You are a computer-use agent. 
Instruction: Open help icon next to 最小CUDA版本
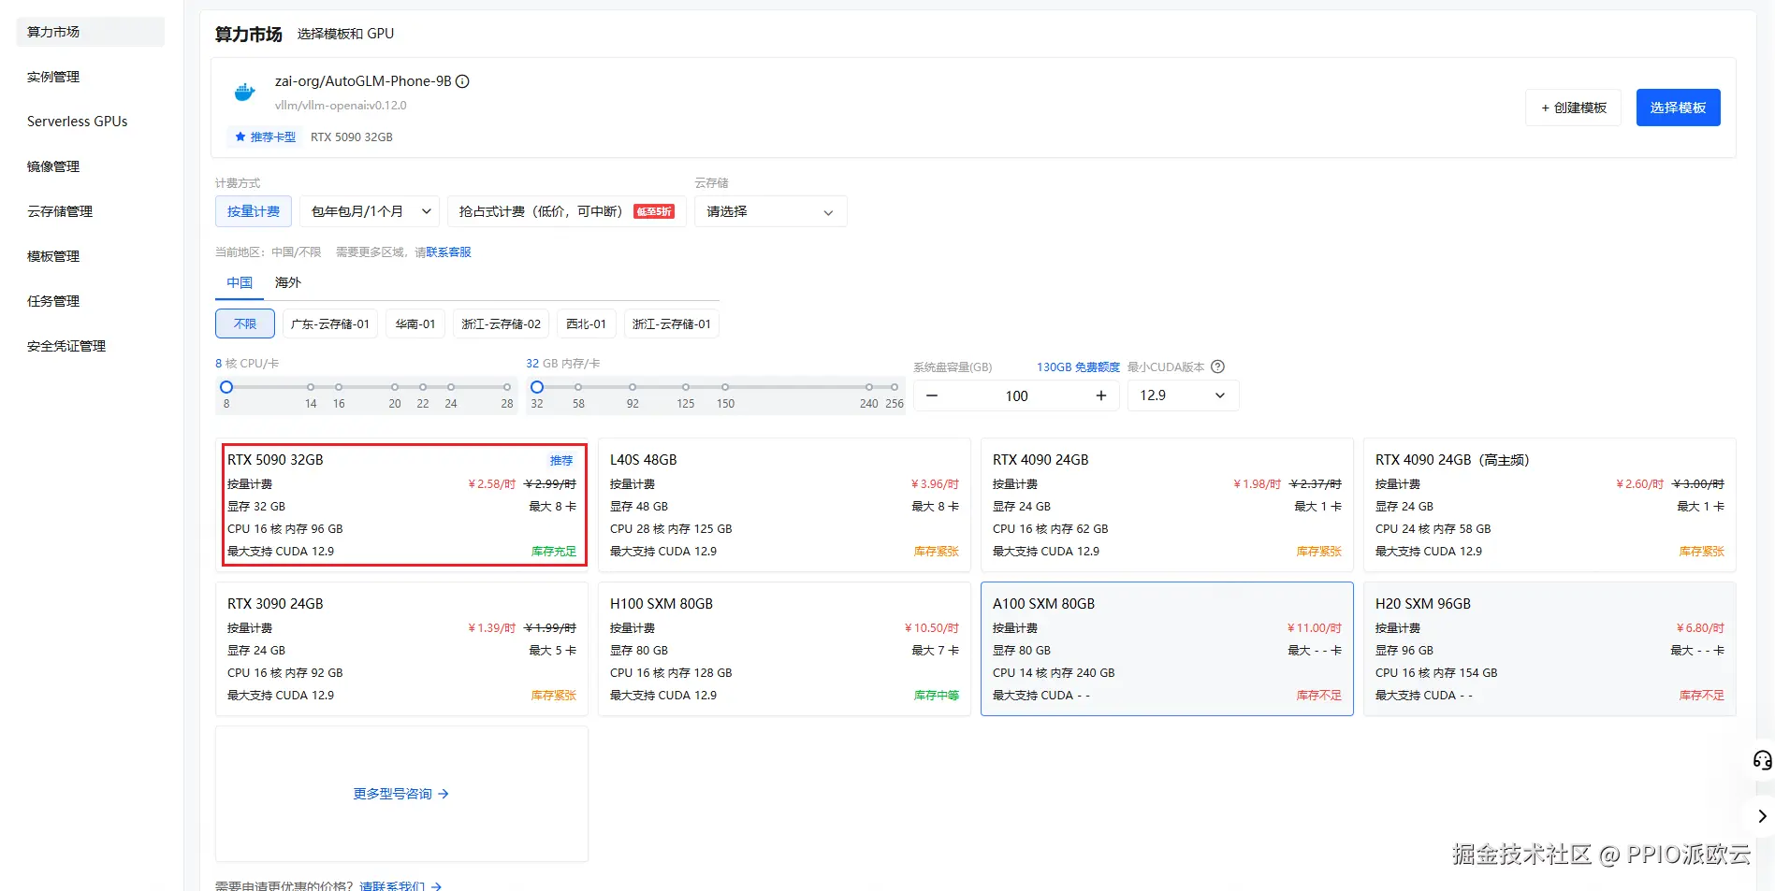point(1217,366)
